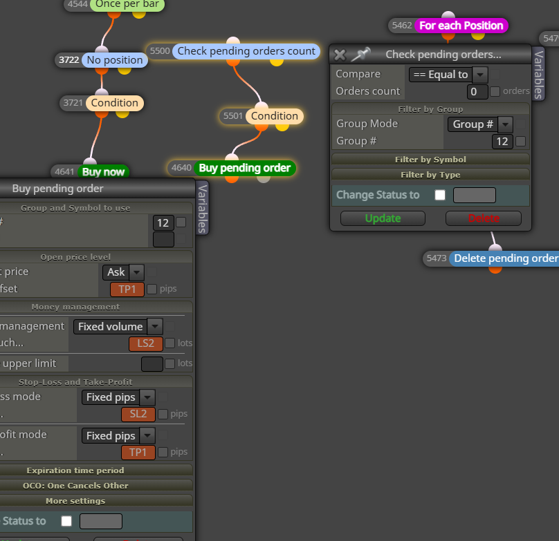Click yellow output connector of For each Position
This screenshot has width=559, height=541.
point(478,37)
